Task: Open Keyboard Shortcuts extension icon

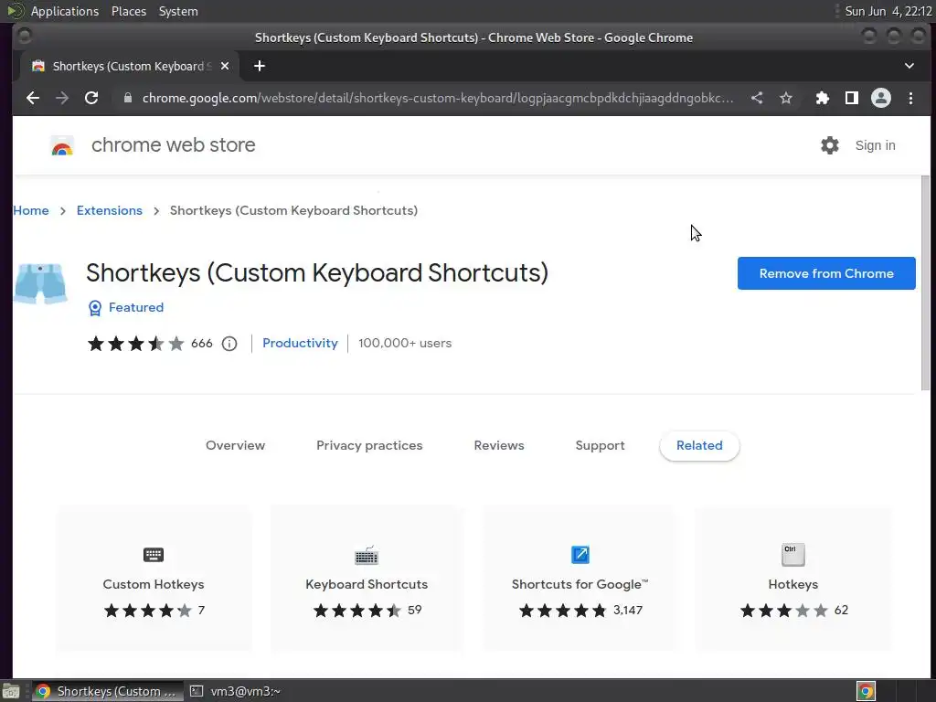Action: [367, 555]
